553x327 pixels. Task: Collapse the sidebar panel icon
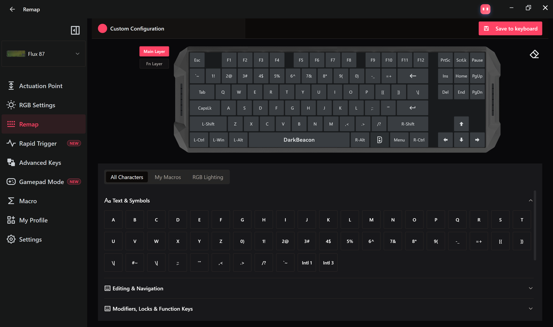pyautogui.click(x=75, y=30)
